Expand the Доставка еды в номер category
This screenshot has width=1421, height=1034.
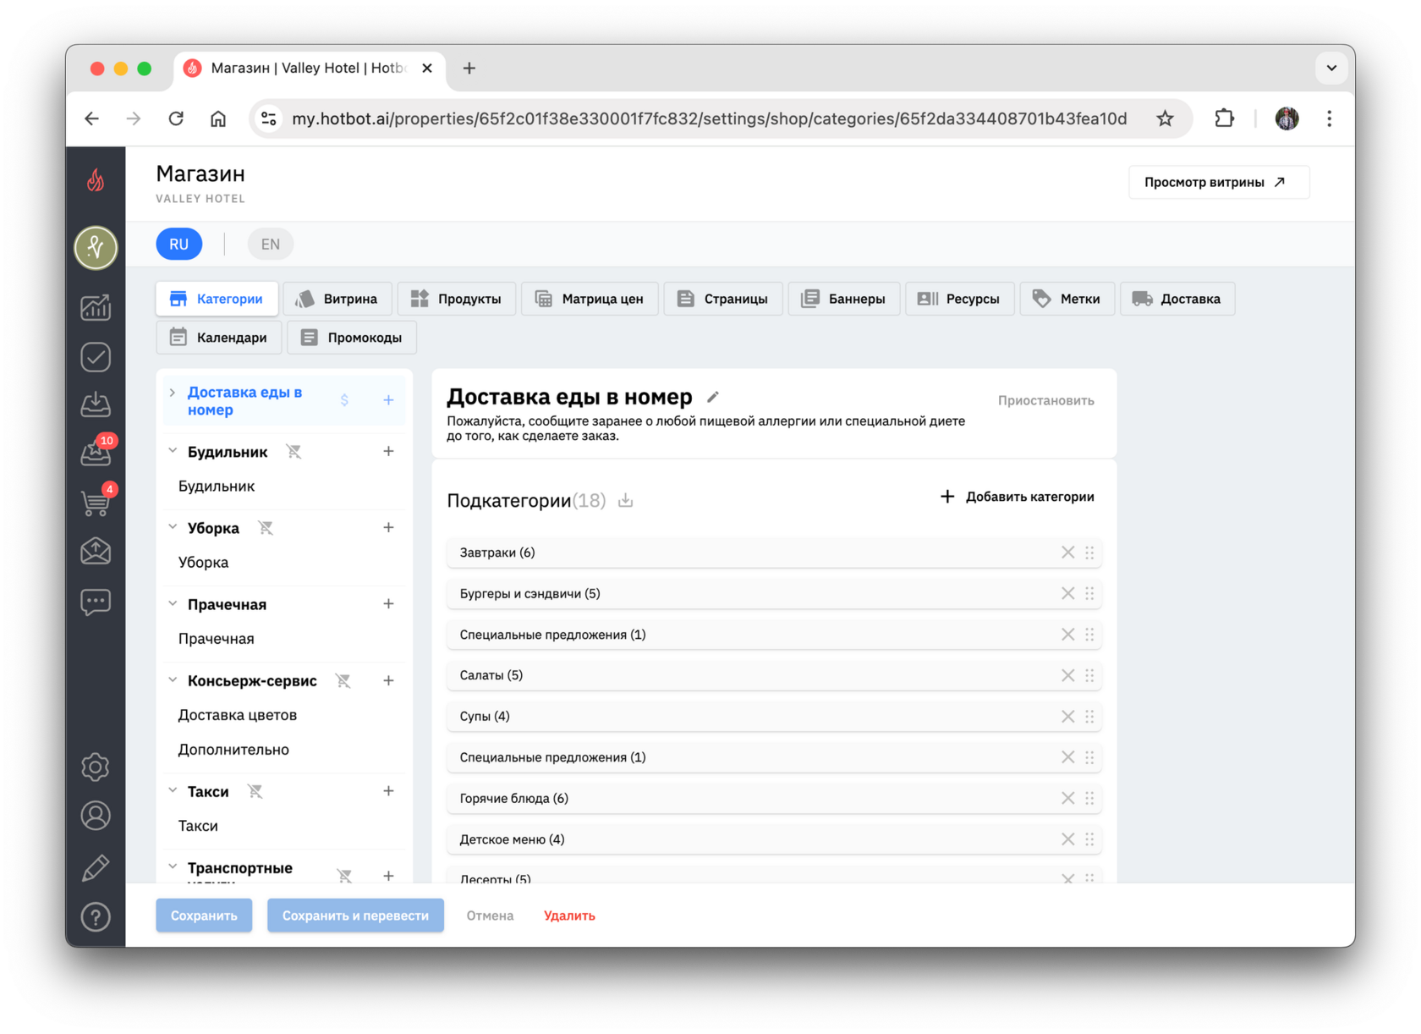[x=173, y=393]
